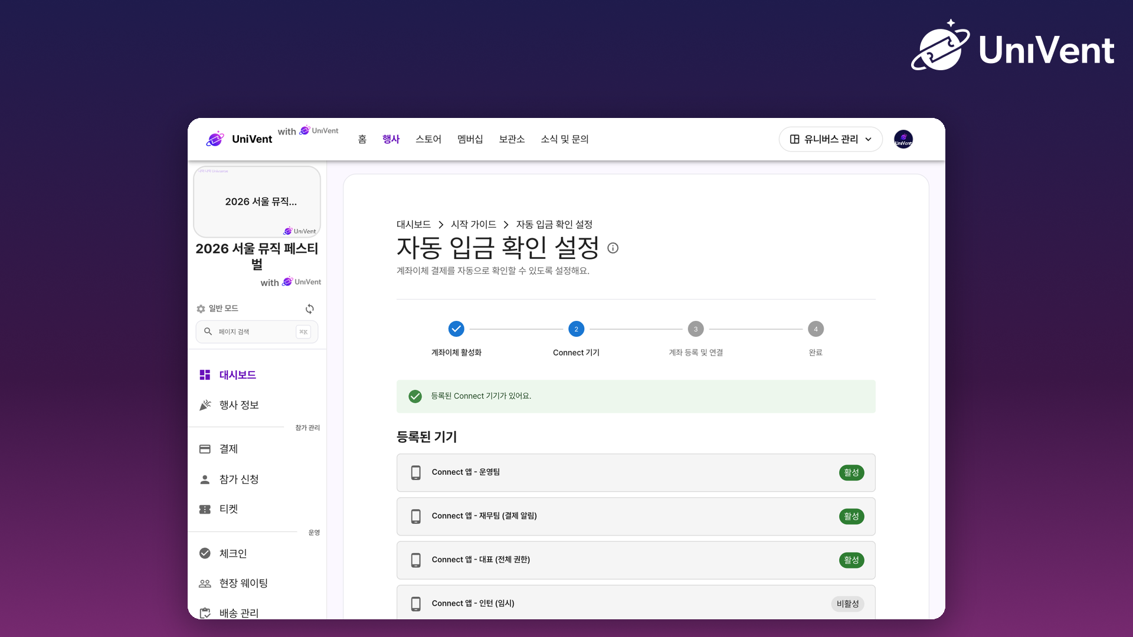This screenshot has width=1133, height=637.
Task: Click phone icon for the 인턴 device
Action: click(416, 604)
